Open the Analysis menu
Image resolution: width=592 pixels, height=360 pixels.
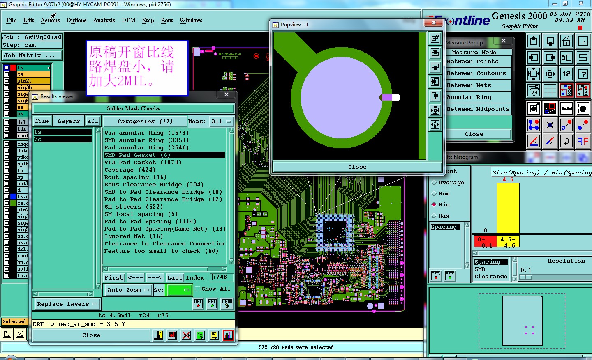click(104, 20)
